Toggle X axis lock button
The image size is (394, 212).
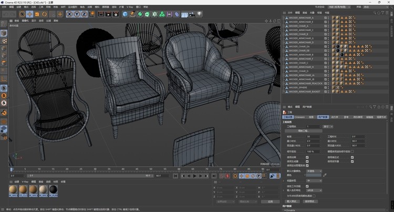point(69,14)
